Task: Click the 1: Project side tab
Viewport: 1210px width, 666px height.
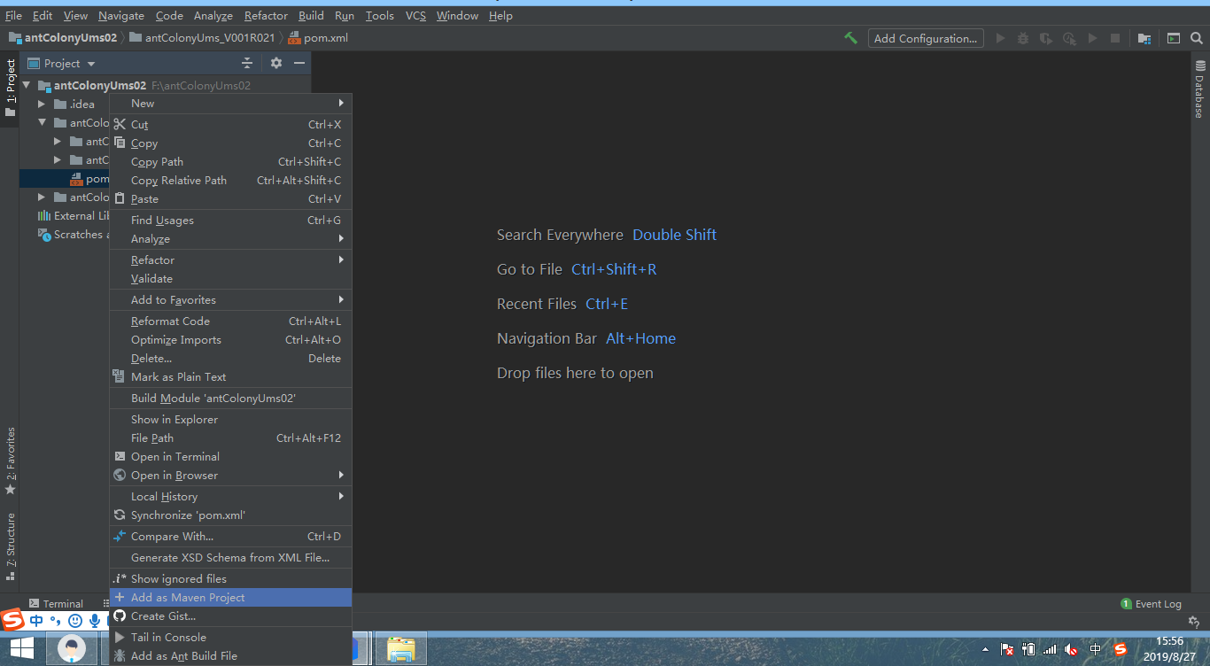Action: tap(11, 88)
